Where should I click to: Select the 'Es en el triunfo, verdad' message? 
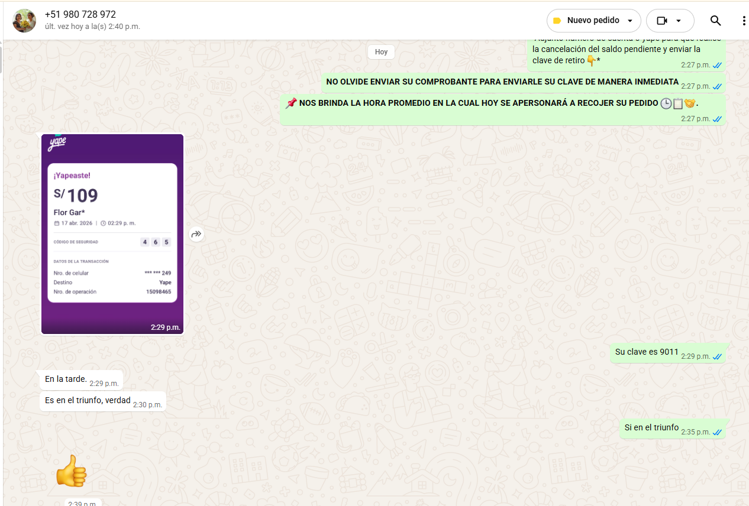(88, 401)
